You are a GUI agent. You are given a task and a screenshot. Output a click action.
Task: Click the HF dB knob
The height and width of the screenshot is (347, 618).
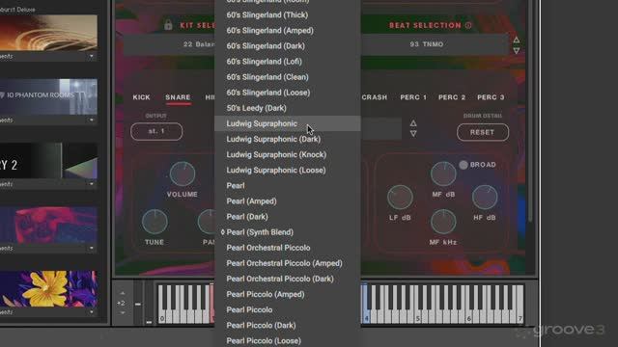coord(485,197)
